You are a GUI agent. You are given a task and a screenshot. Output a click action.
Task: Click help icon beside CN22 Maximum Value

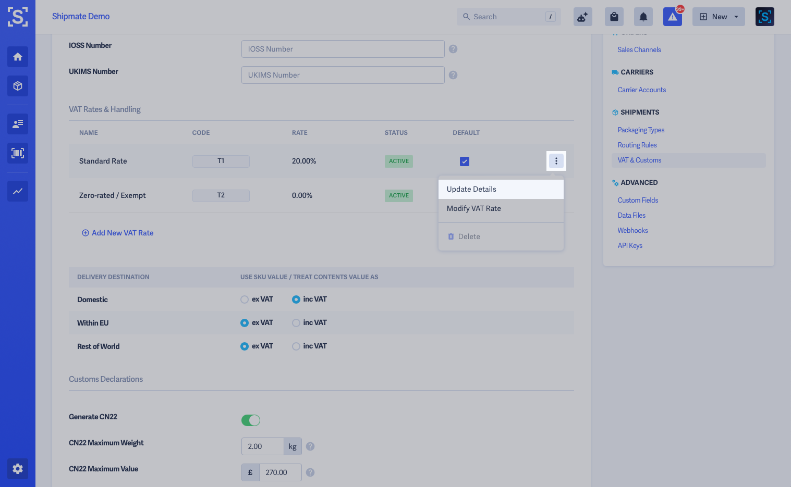click(x=310, y=472)
